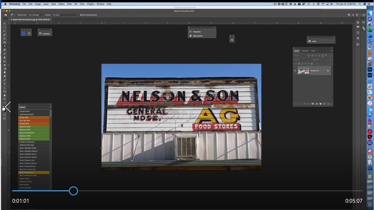Delete layer with the trash icon
Viewport: 374px width, 210px height.
coord(328,104)
